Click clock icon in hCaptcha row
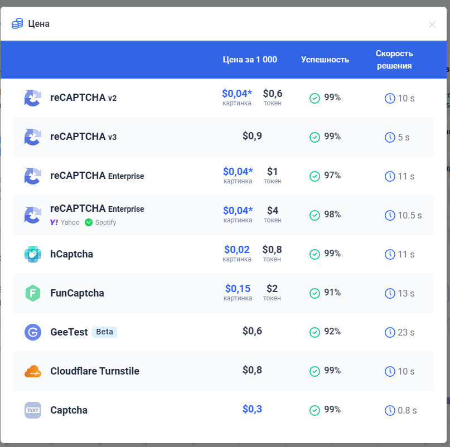450x447 pixels. click(390, 255)
